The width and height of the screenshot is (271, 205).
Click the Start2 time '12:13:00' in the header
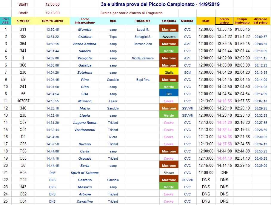(53, 13)
